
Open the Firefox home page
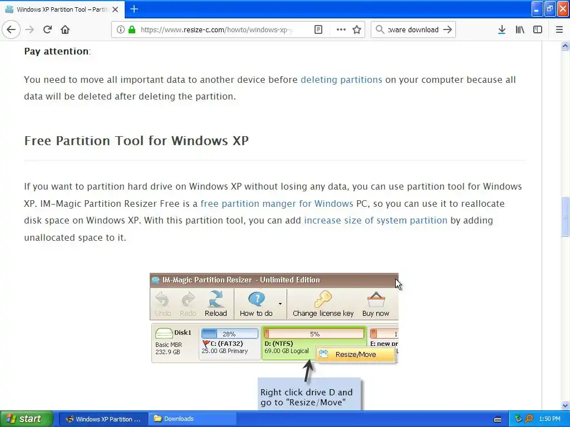(x=65, y=29)
